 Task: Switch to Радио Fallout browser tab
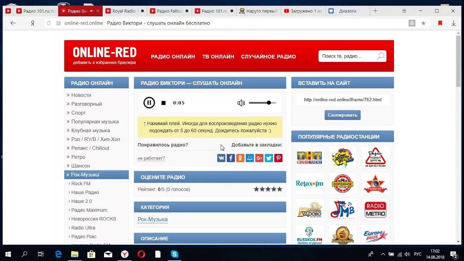(169, 11)
